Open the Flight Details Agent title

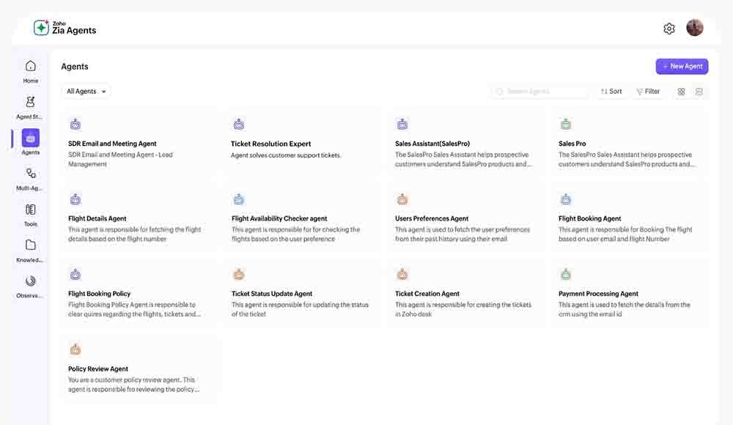[97, 218]
